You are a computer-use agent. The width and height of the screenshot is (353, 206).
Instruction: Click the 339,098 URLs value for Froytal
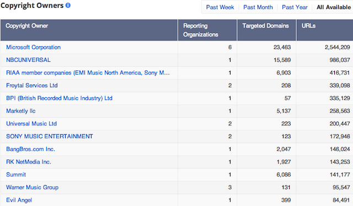[340, 86]
